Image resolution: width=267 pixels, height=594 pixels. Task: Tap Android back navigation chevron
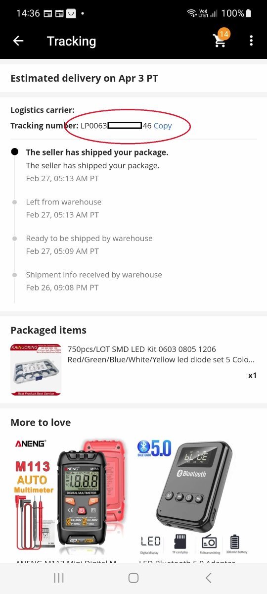pos(208,578)
